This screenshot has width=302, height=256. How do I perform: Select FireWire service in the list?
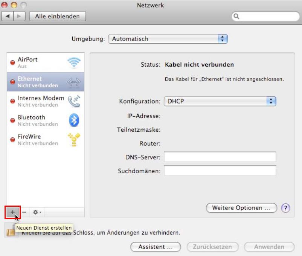46,140
